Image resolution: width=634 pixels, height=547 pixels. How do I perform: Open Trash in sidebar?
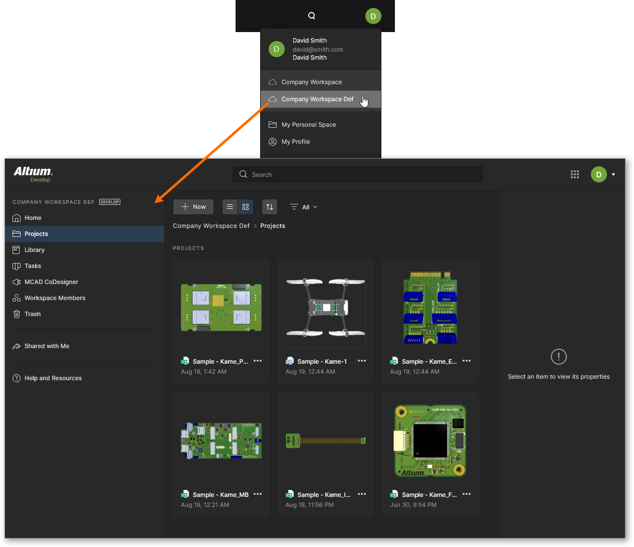click(x=85, y=314)
